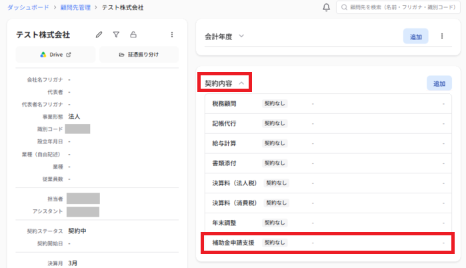Select the 補助金申請支援 contract row
Viewport: 466px width, 268px height.
(328, 243)
